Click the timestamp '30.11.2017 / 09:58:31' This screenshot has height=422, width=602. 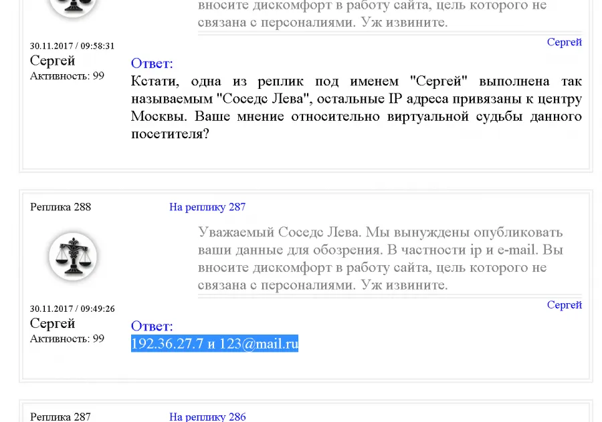coord(72,45)
